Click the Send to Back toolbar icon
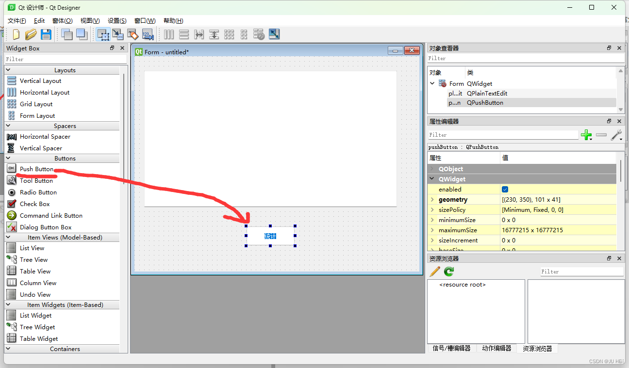The image size is (629, 368). pyautogui.click(x=66, y=34)
